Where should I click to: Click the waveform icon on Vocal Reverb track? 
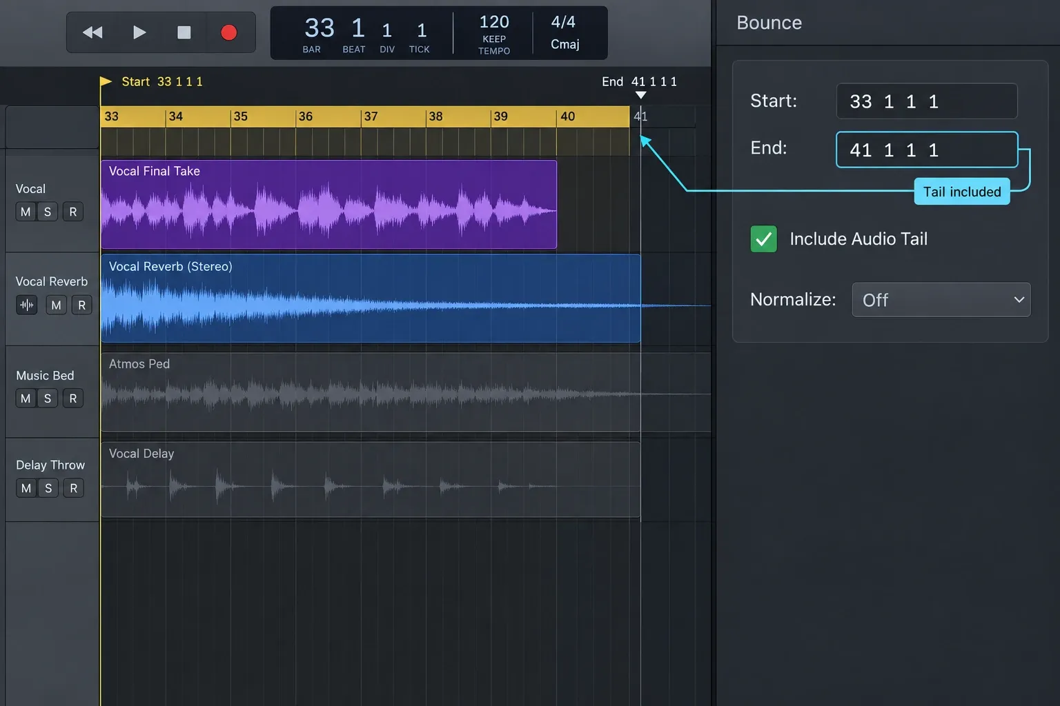click(x=27, y=305)
